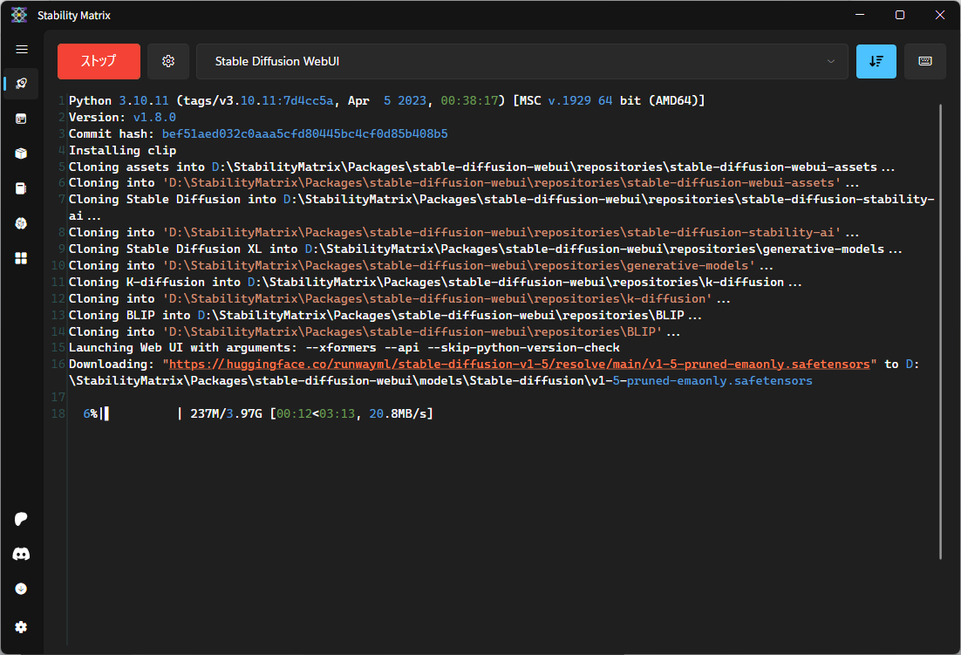Open the brain Model Browser sidebar icon

(x=22, y=223)
